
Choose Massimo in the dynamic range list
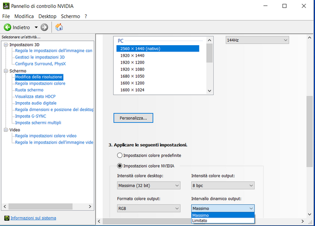tap(223, 215)
